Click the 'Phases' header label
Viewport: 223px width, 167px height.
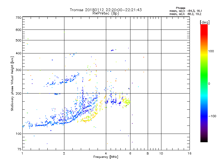tap(180, 8)
